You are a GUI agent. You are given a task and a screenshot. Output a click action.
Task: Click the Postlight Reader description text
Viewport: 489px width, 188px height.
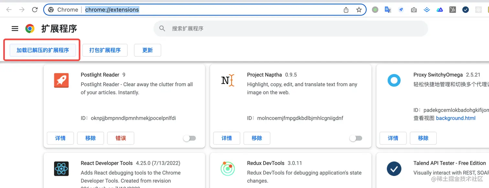137,89
